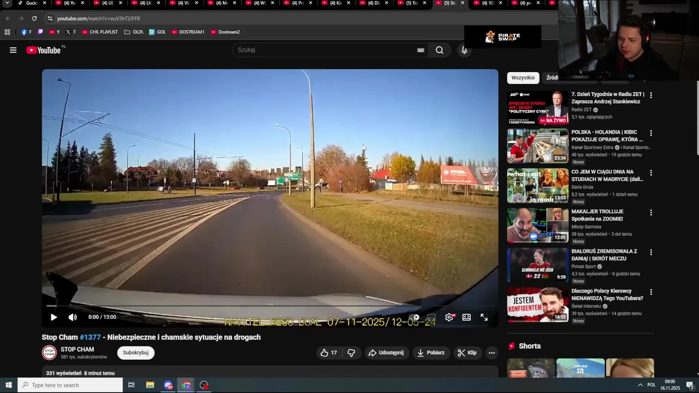Open the Facebook F bookmark

(26, 32)
